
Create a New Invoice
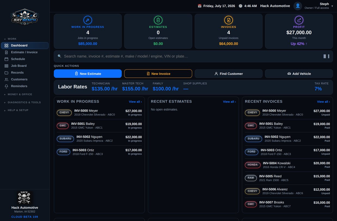click(158, 74)
